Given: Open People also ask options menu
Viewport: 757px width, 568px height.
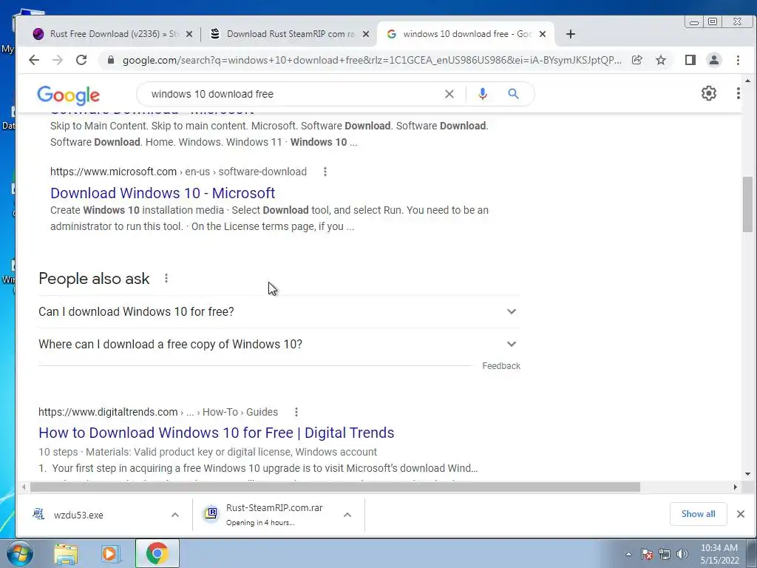Looking at the screenshot, I should [x=166, y=278].
